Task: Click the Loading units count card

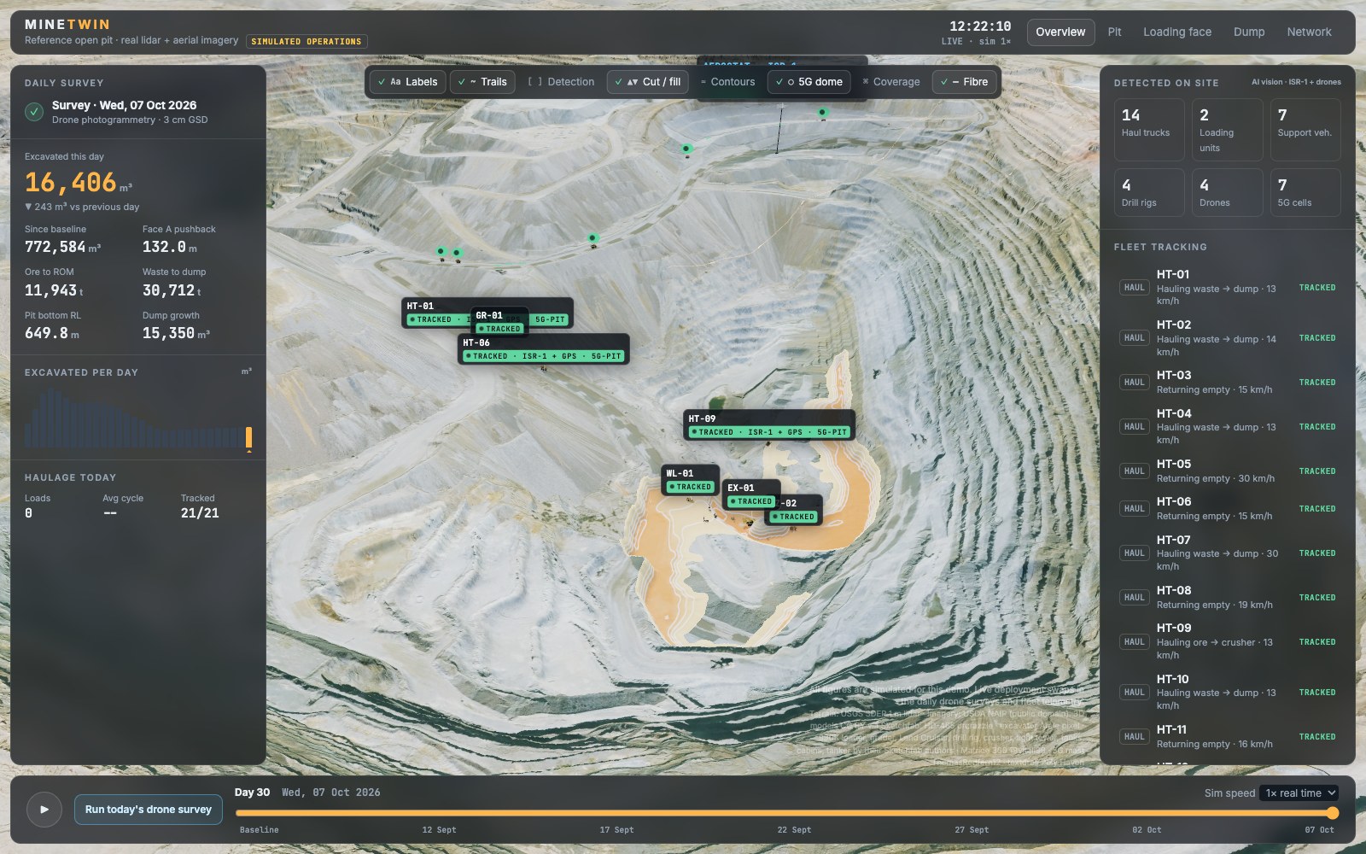Action: click(x=1227, y=130)
